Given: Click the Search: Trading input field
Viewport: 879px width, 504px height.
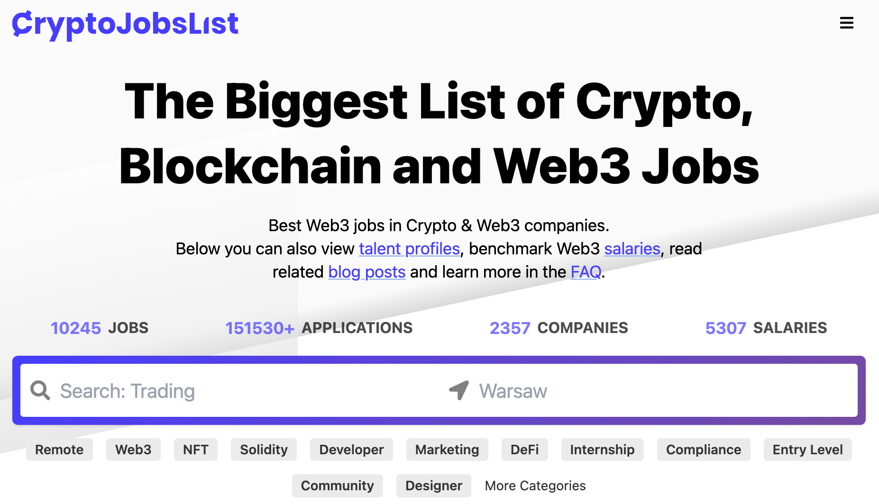Looking at the screenshot, I should click(190, 390).
